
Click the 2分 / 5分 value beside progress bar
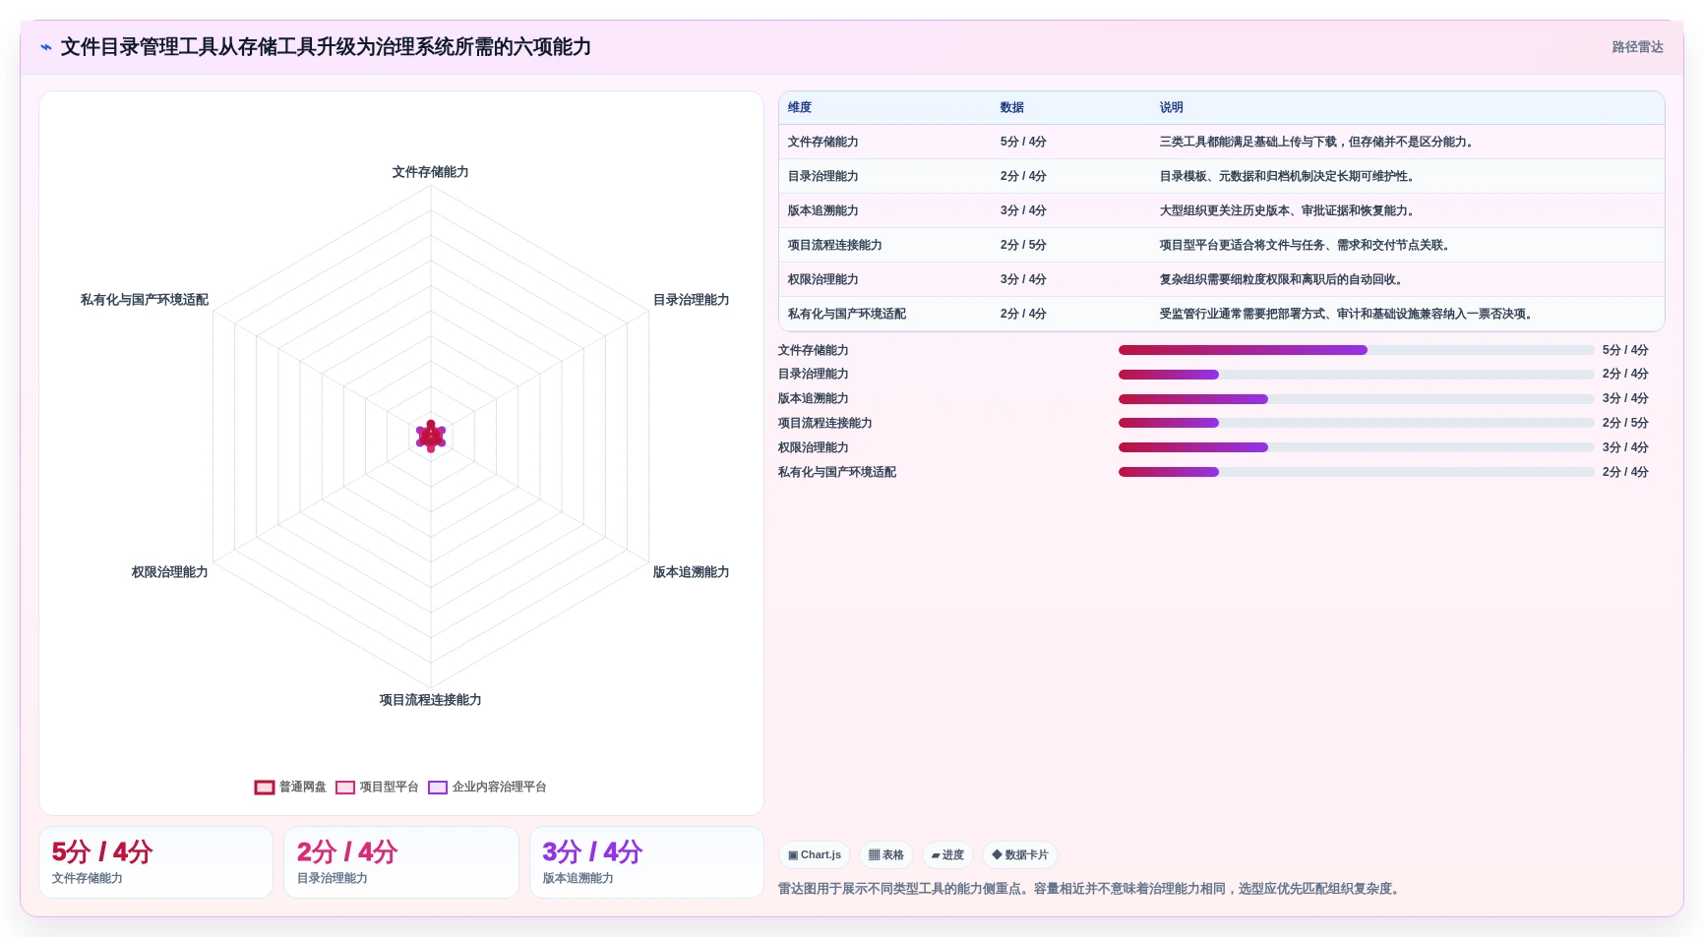(1625, 424)
